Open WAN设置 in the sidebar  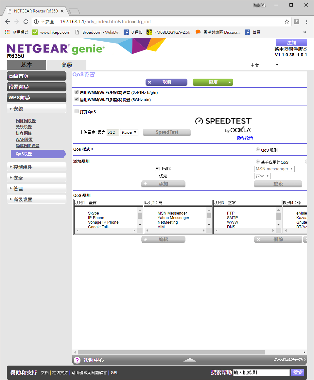click(24, 139)
